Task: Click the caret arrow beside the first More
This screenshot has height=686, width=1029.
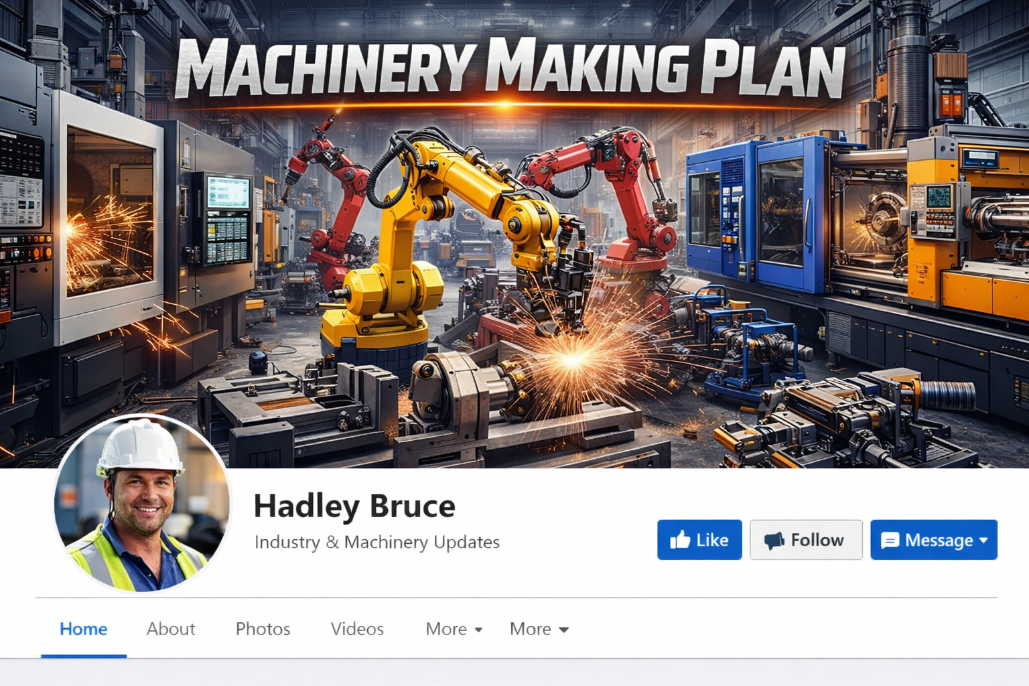Action: pos(478,630)
